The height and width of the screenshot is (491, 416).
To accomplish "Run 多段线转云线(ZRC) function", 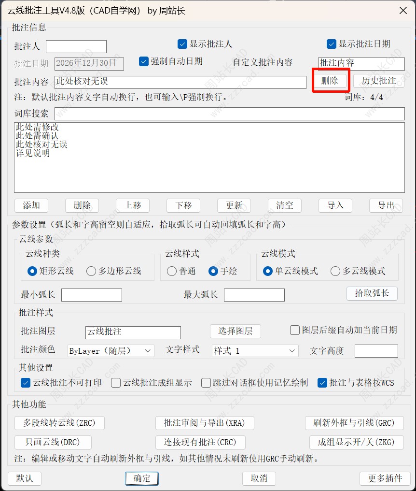I will coord(59,423).
